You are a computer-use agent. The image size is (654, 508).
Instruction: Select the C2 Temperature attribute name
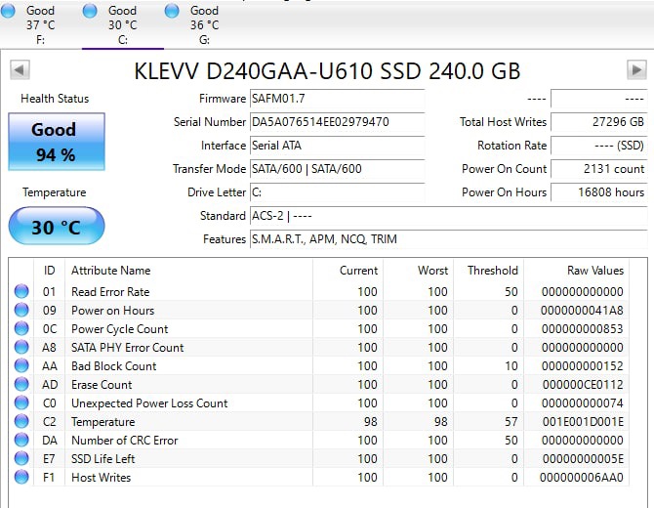tap(103, 422)
